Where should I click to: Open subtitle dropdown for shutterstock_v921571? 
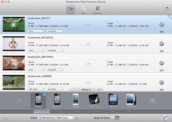pos(55,31)
